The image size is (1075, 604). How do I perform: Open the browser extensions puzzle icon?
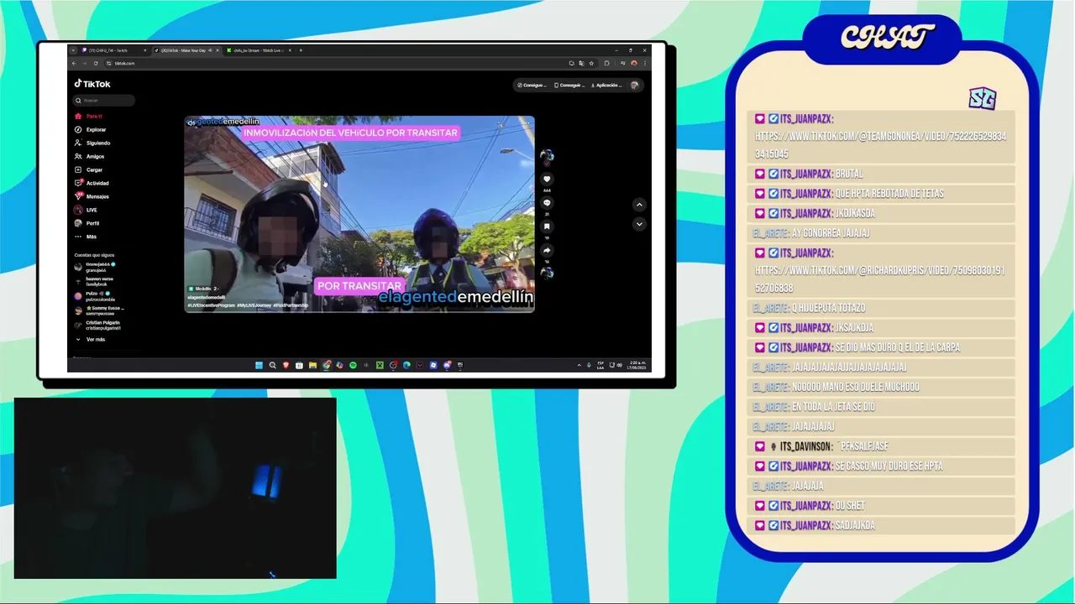607,63
